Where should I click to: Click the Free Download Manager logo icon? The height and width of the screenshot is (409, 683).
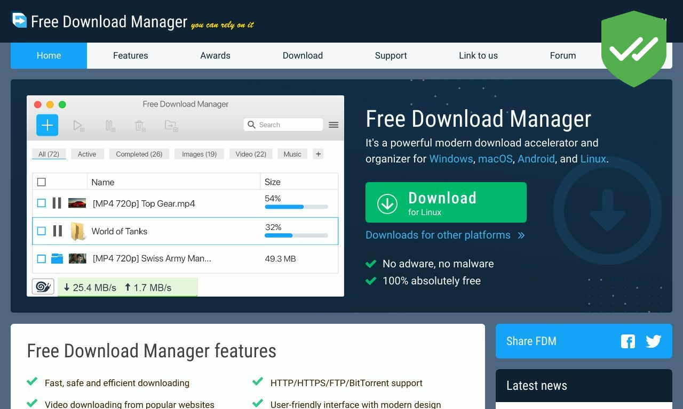tap(19, 20)
